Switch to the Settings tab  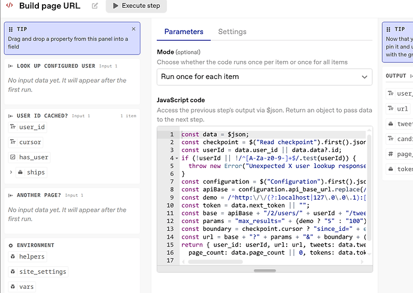[232, 32]
